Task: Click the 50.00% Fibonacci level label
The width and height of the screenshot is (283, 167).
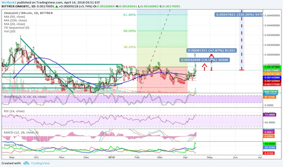Action: pos(130,31)
